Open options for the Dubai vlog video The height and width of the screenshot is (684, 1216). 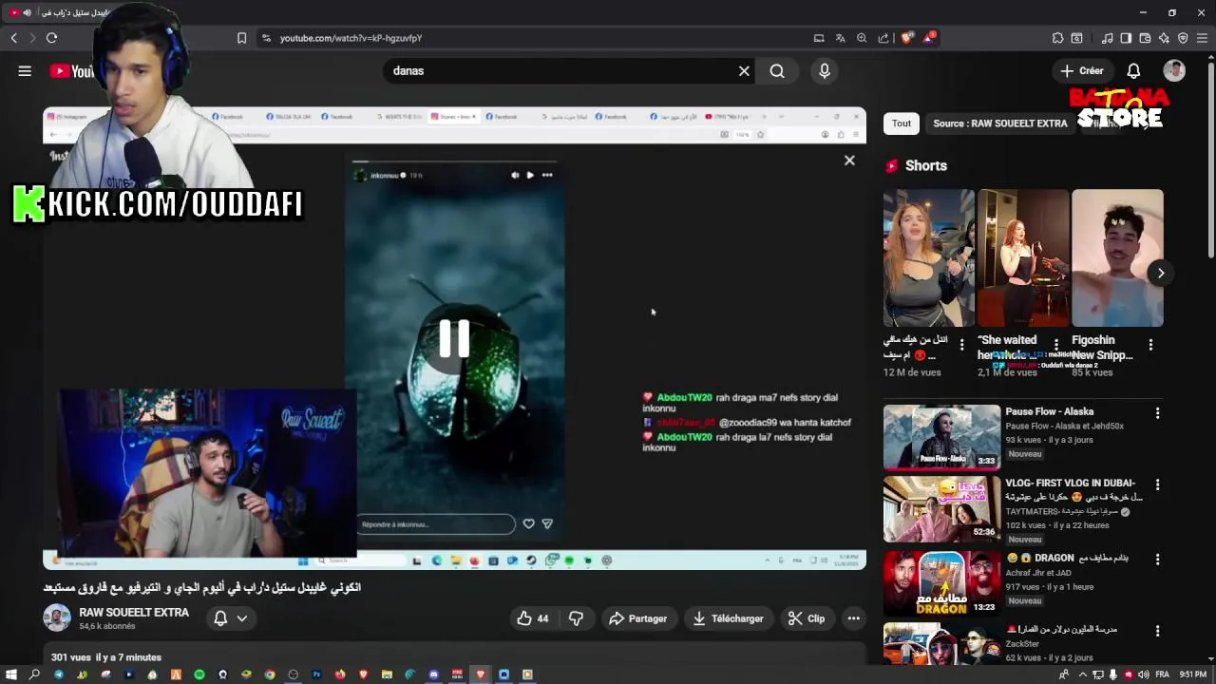(x=1157, y=484)
